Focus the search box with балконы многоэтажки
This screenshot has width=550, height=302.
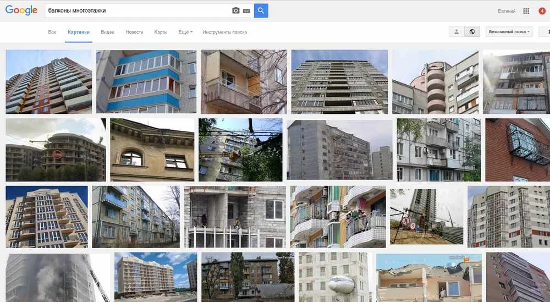139,10
